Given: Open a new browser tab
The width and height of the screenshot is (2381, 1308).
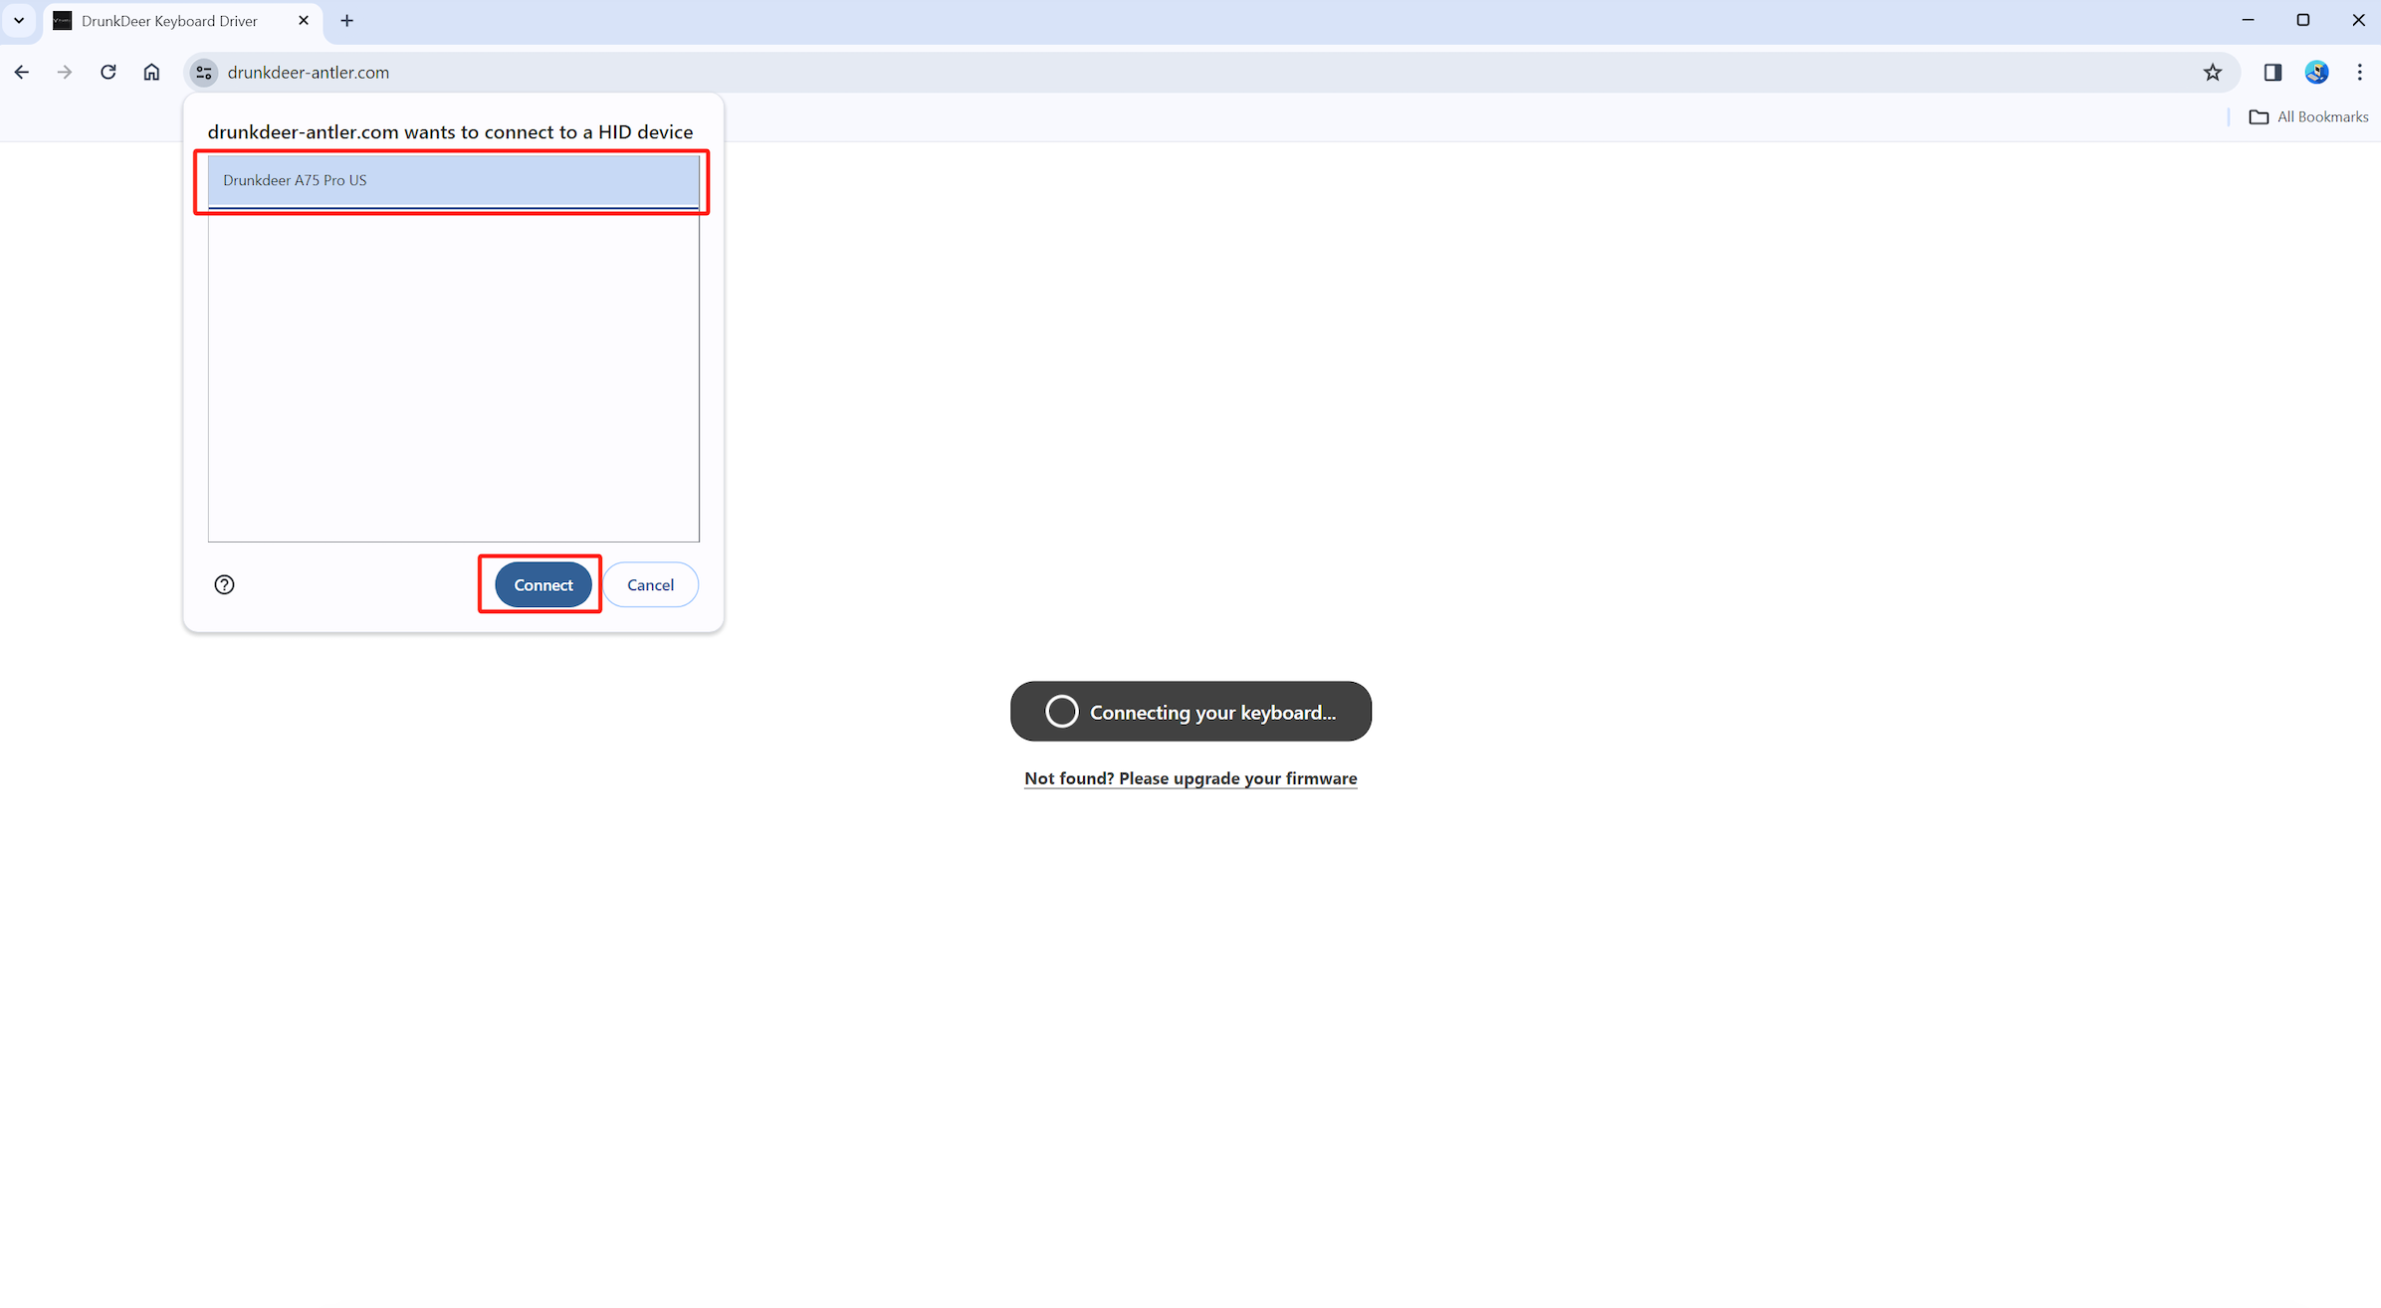Looking at the screenshot, I should pyautogui.click(x=347, y=20).
